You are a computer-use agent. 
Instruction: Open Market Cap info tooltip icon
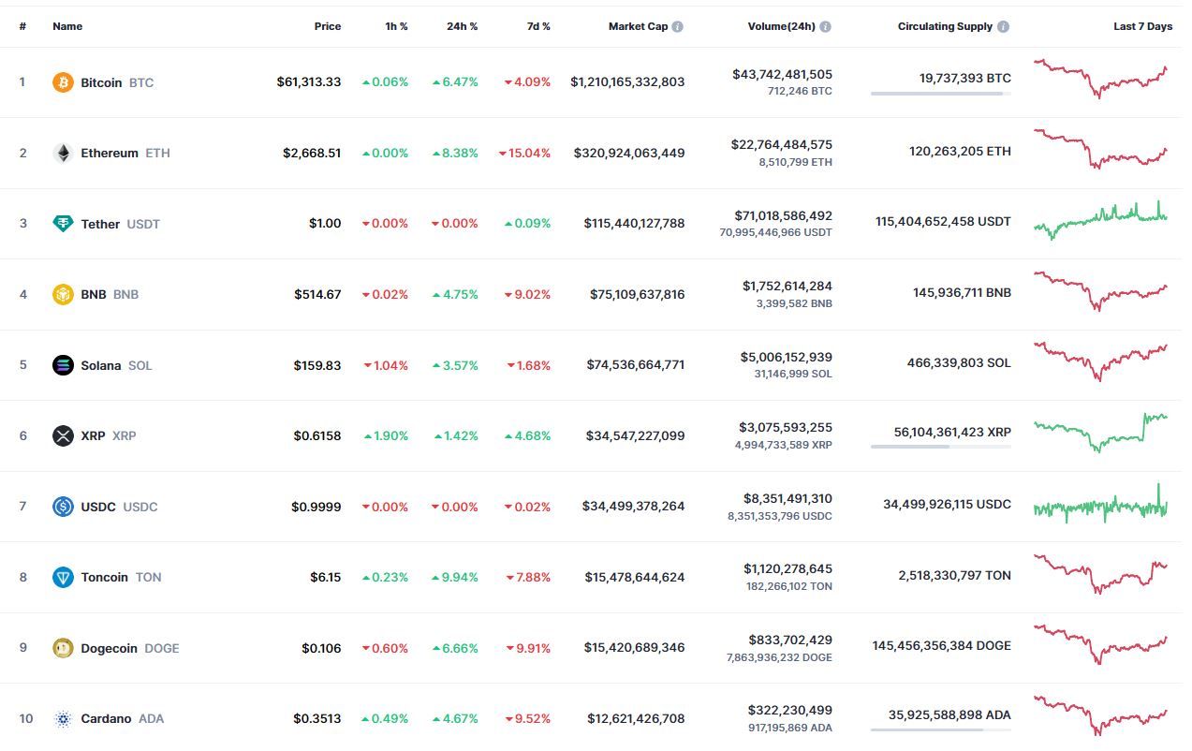678,26
